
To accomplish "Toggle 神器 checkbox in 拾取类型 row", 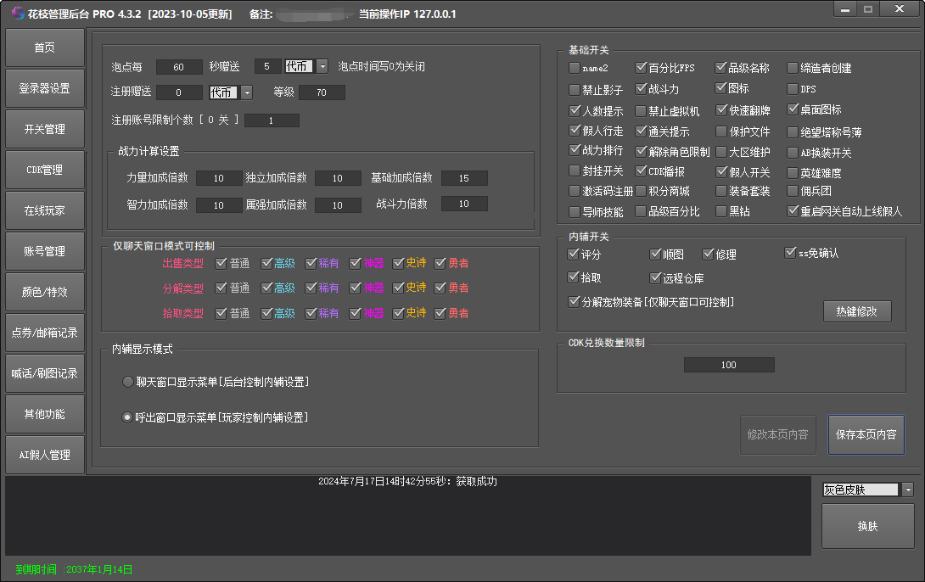I will coord(355,313).
